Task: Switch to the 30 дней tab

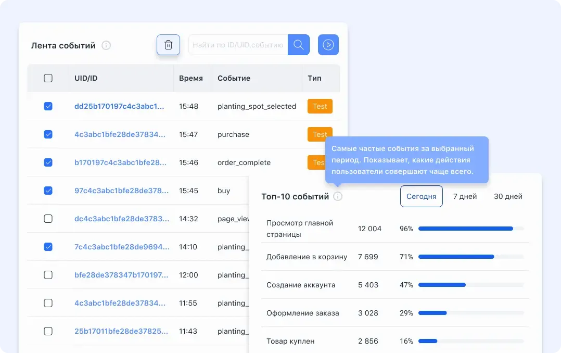Action: 508,196
